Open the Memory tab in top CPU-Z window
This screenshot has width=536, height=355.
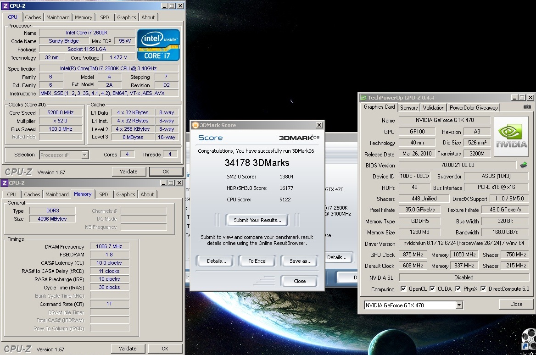coord(84,17)
